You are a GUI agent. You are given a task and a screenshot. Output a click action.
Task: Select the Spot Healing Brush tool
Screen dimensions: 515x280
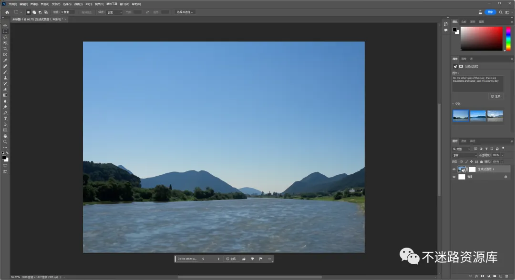tap(5, 66)
